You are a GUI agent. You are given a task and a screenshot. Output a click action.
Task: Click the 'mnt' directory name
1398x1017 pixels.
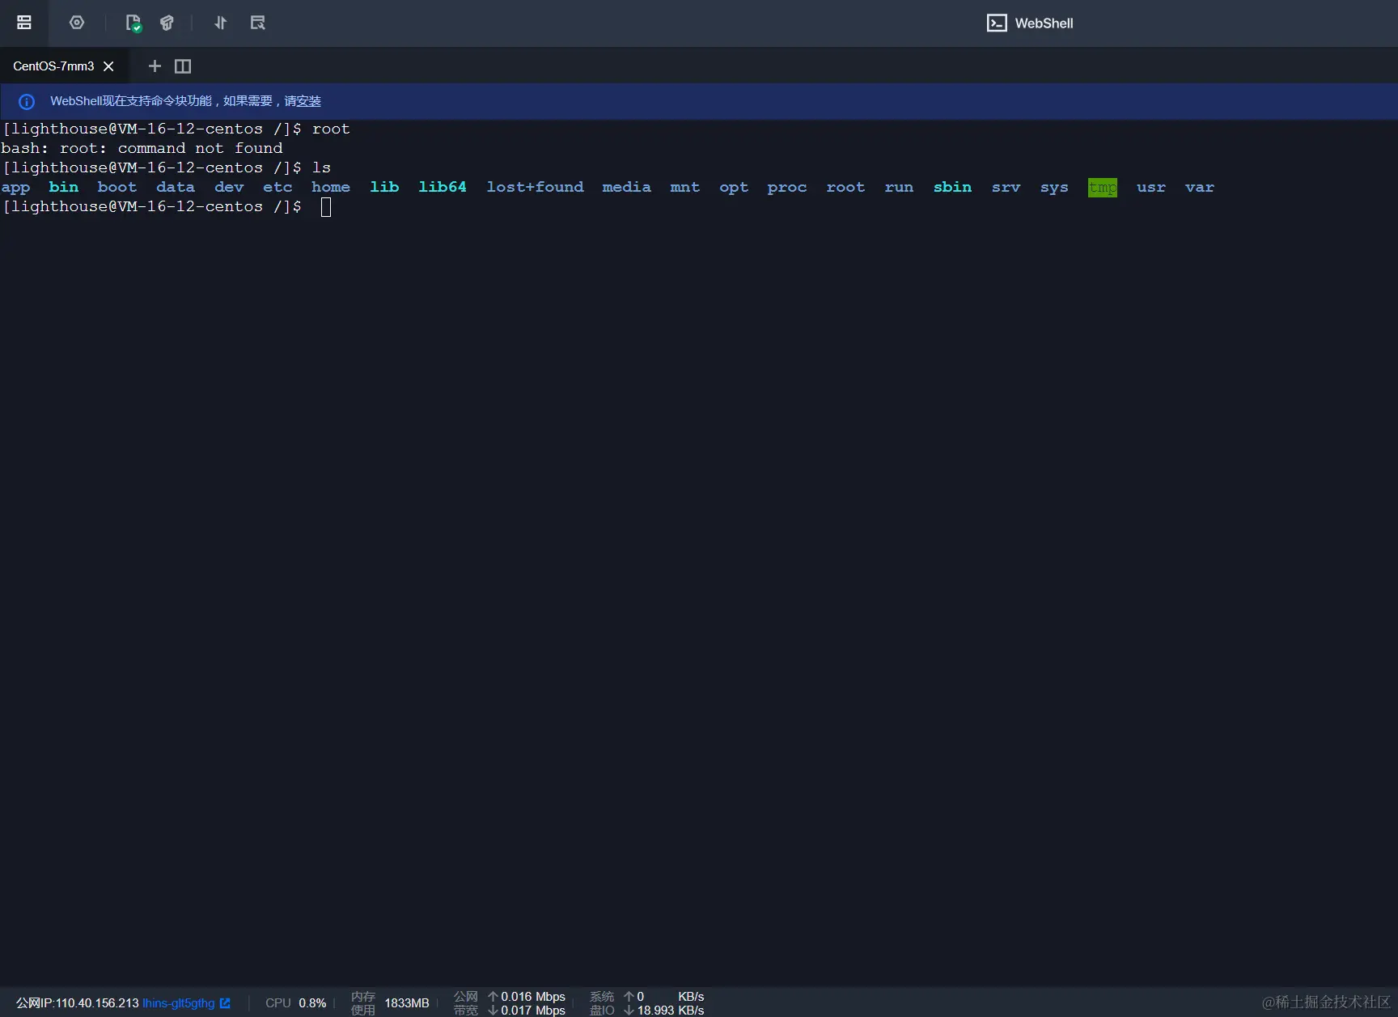(685, 188)
